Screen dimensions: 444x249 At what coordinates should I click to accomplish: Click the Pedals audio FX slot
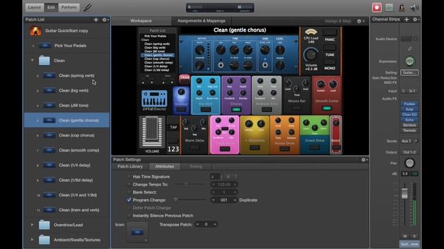coord(409,104)
